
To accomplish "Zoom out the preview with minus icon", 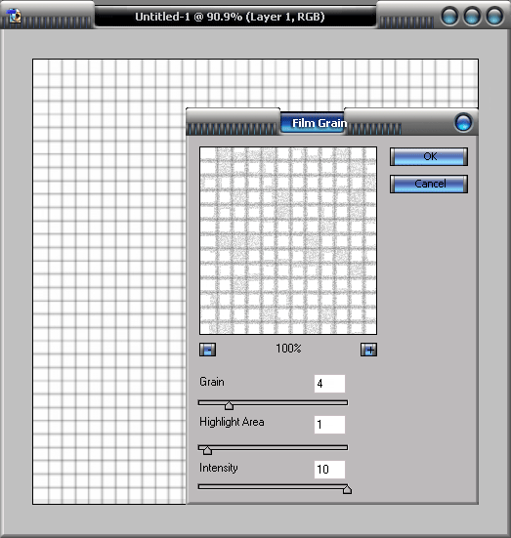I will 207,350.
